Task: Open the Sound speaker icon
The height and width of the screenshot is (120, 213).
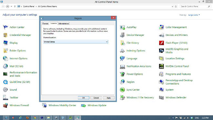Action: (6, 90)
